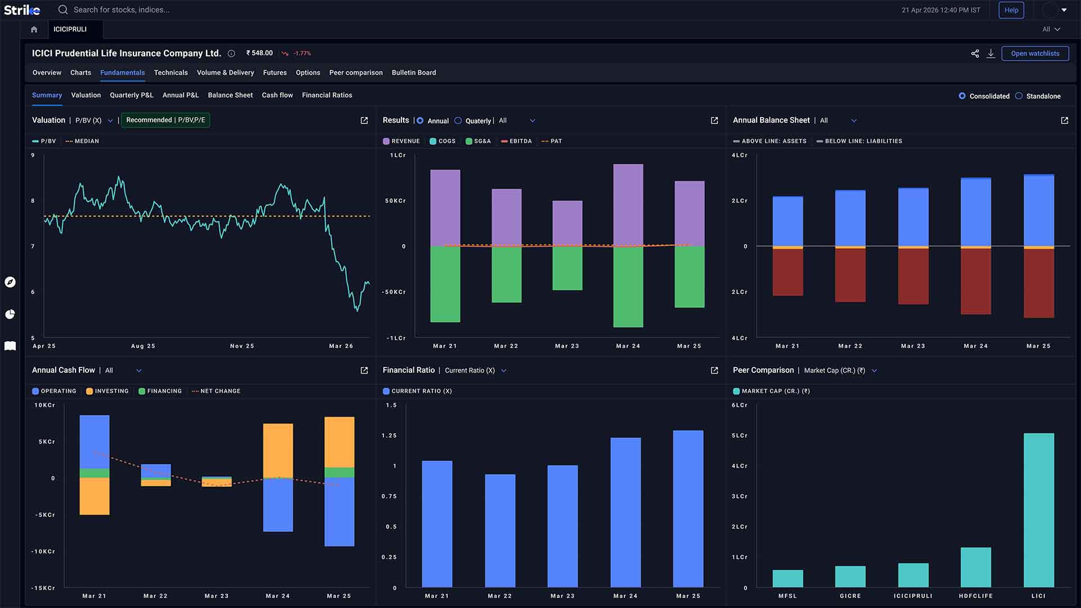Screen dimensions: 1081x608
Task: Go to the Peer comparison tab
Action: click(x=356, y=73)
